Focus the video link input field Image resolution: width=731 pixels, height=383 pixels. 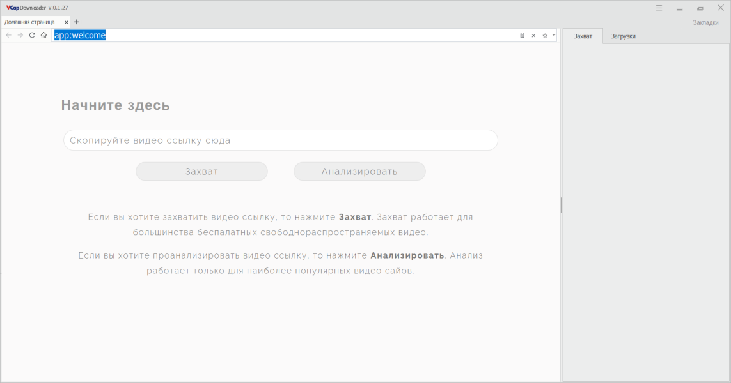click(x=281, y=140)
